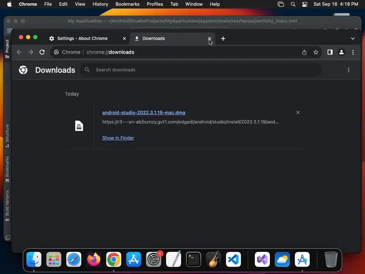Open Spotlight search in menu bar

coord(293,4)
